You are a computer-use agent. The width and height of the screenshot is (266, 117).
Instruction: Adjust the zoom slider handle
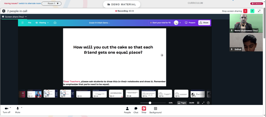click(x=150, y=103)
